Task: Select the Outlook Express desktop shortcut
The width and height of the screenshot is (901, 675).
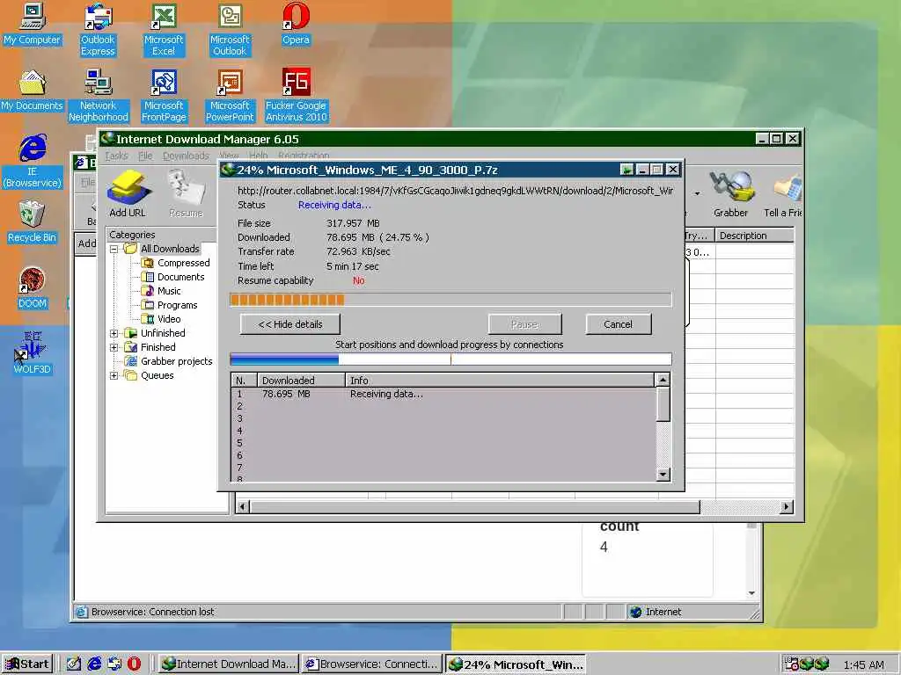Action: pos(98,30)
